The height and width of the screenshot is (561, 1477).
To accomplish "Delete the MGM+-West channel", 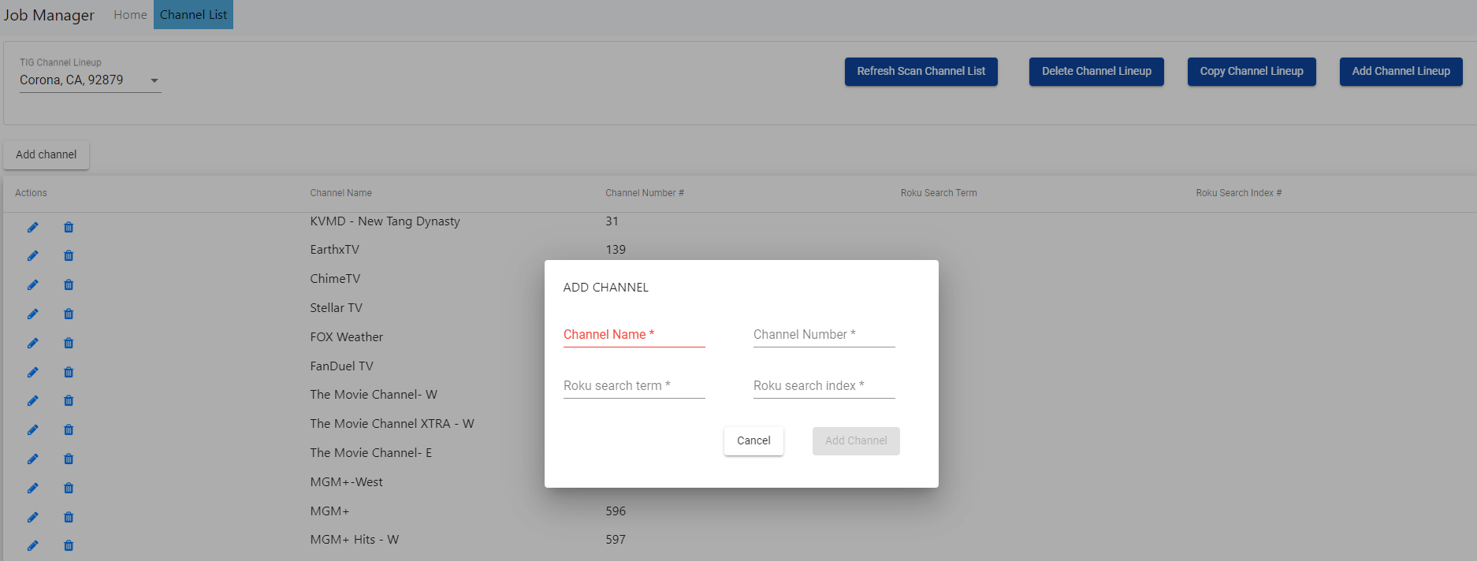I will pyautogui.click(x=69, y=488).
